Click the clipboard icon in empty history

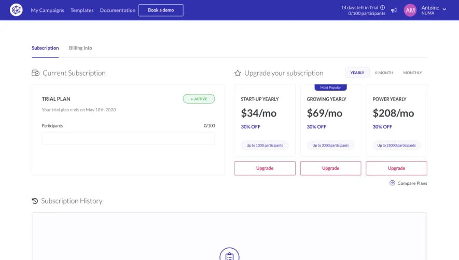(229, 256)
